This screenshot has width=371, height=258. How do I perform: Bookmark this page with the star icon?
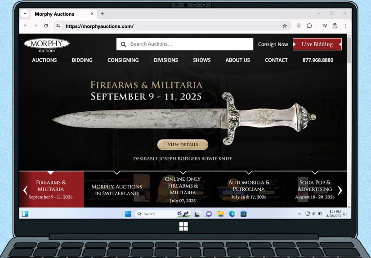click(285, 26)
